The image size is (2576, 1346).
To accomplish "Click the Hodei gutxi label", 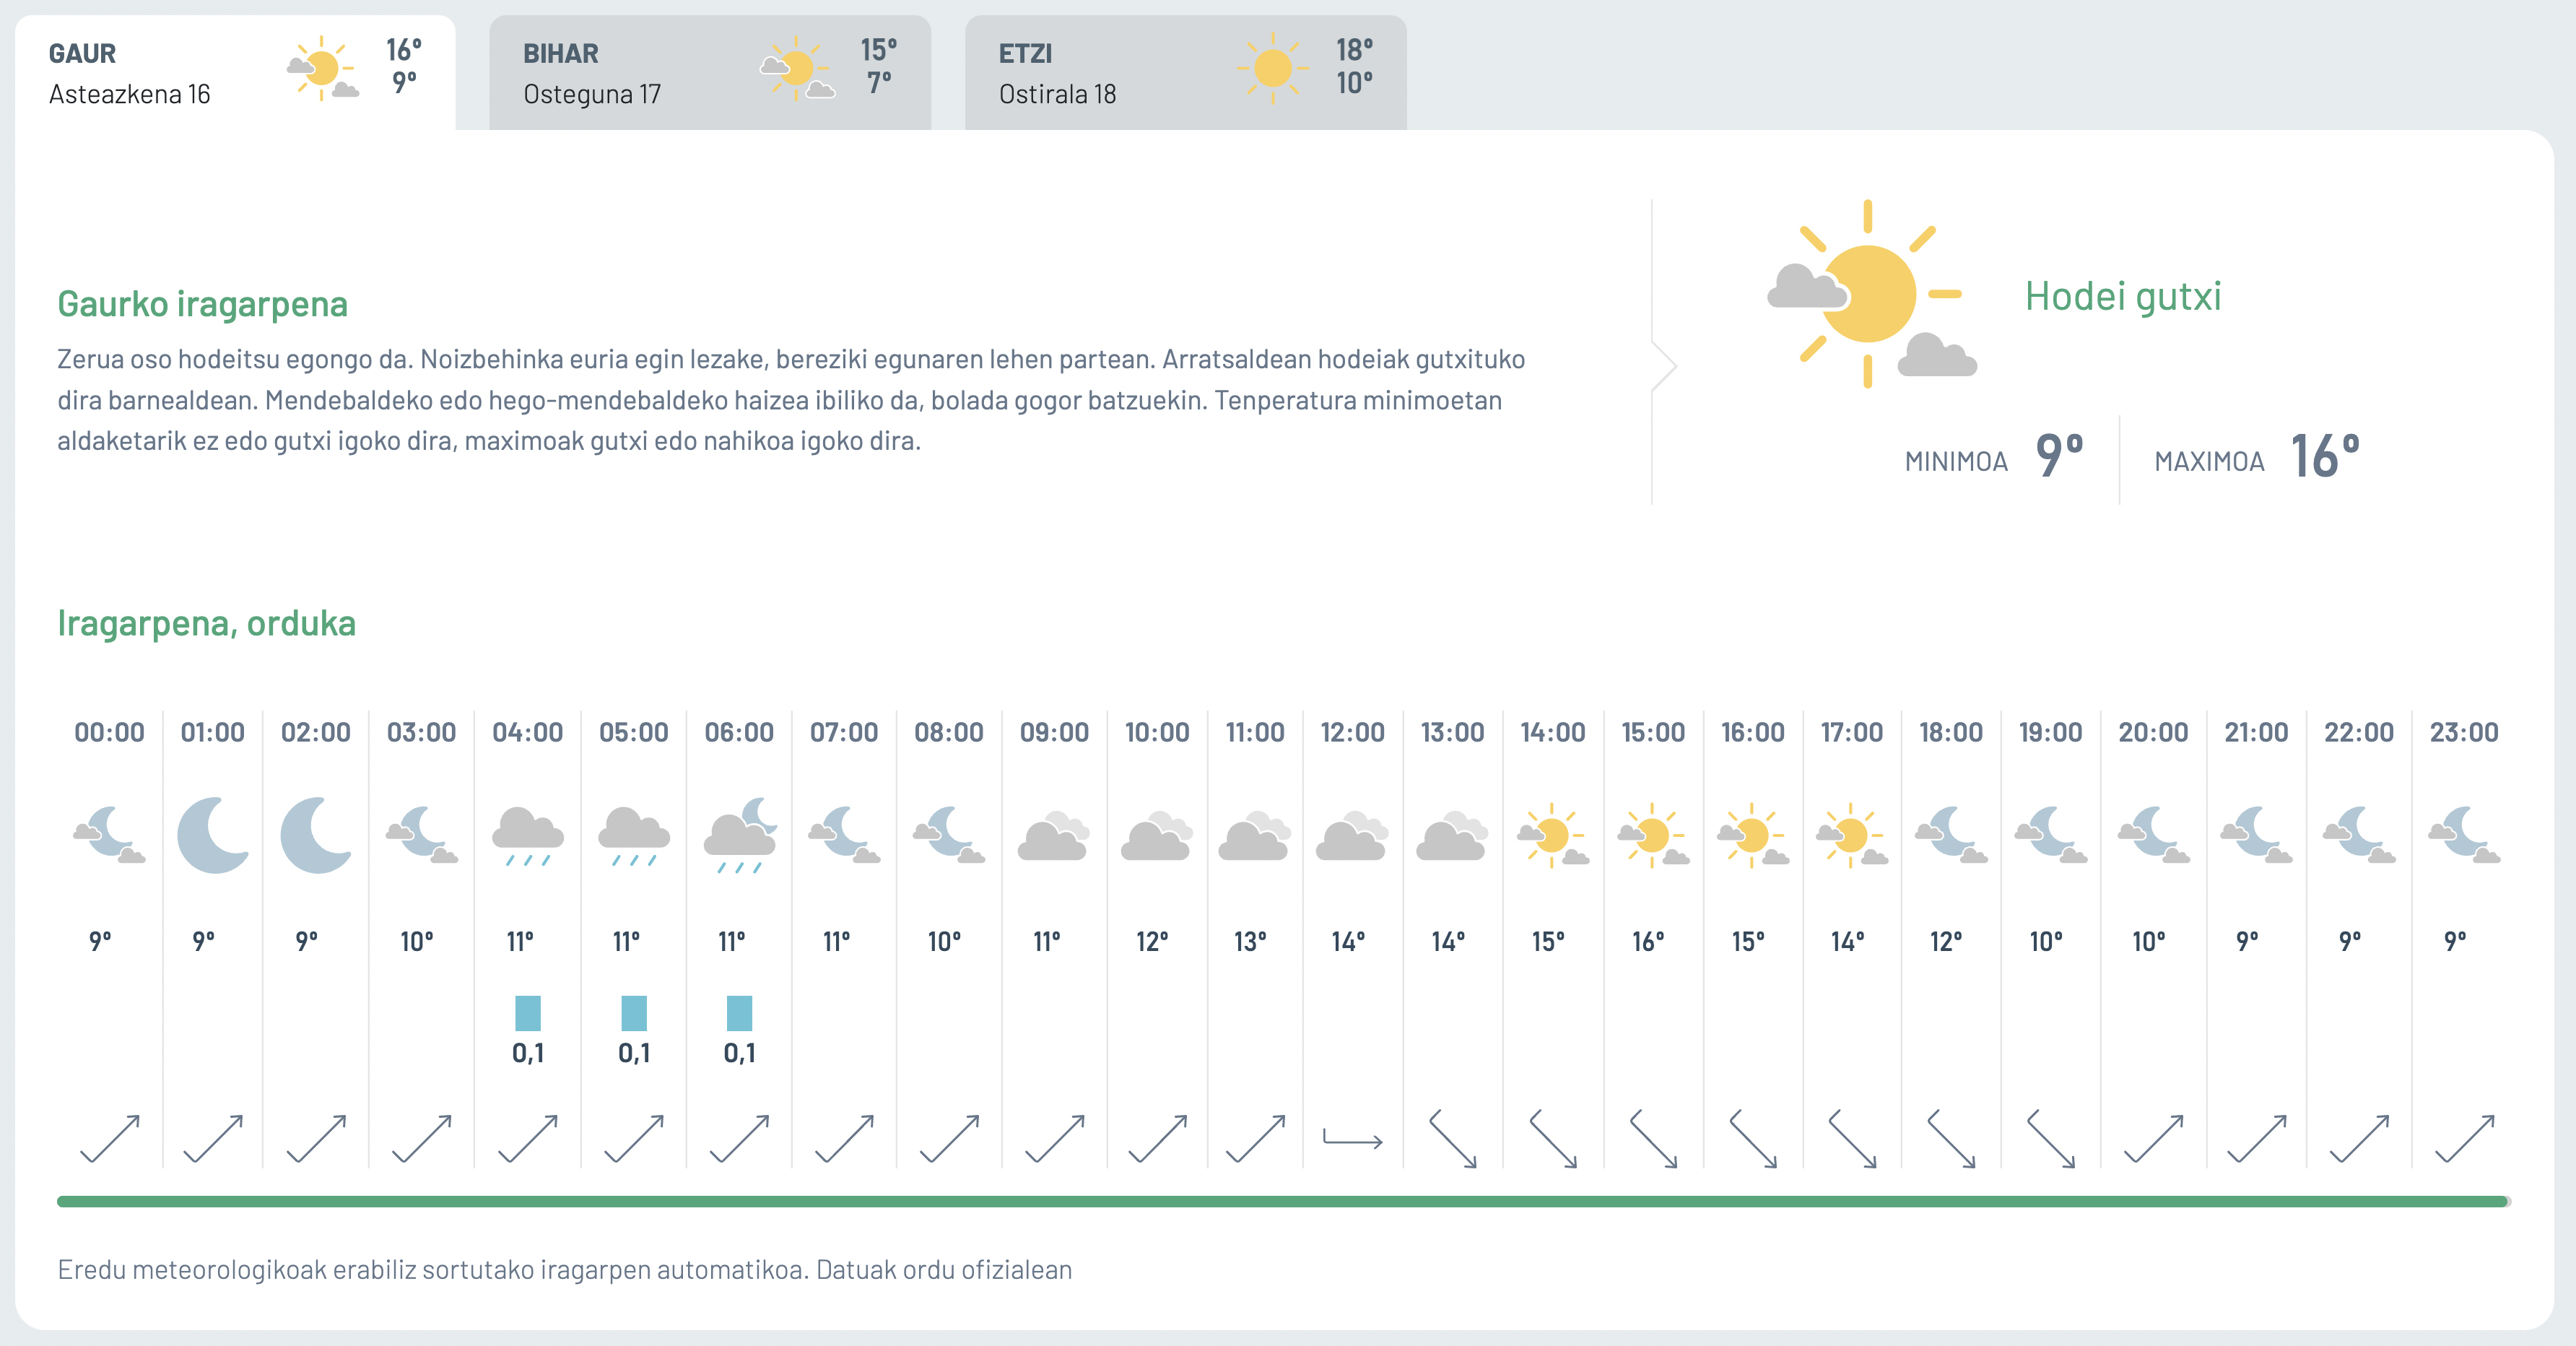I will tap(2123, 296).
